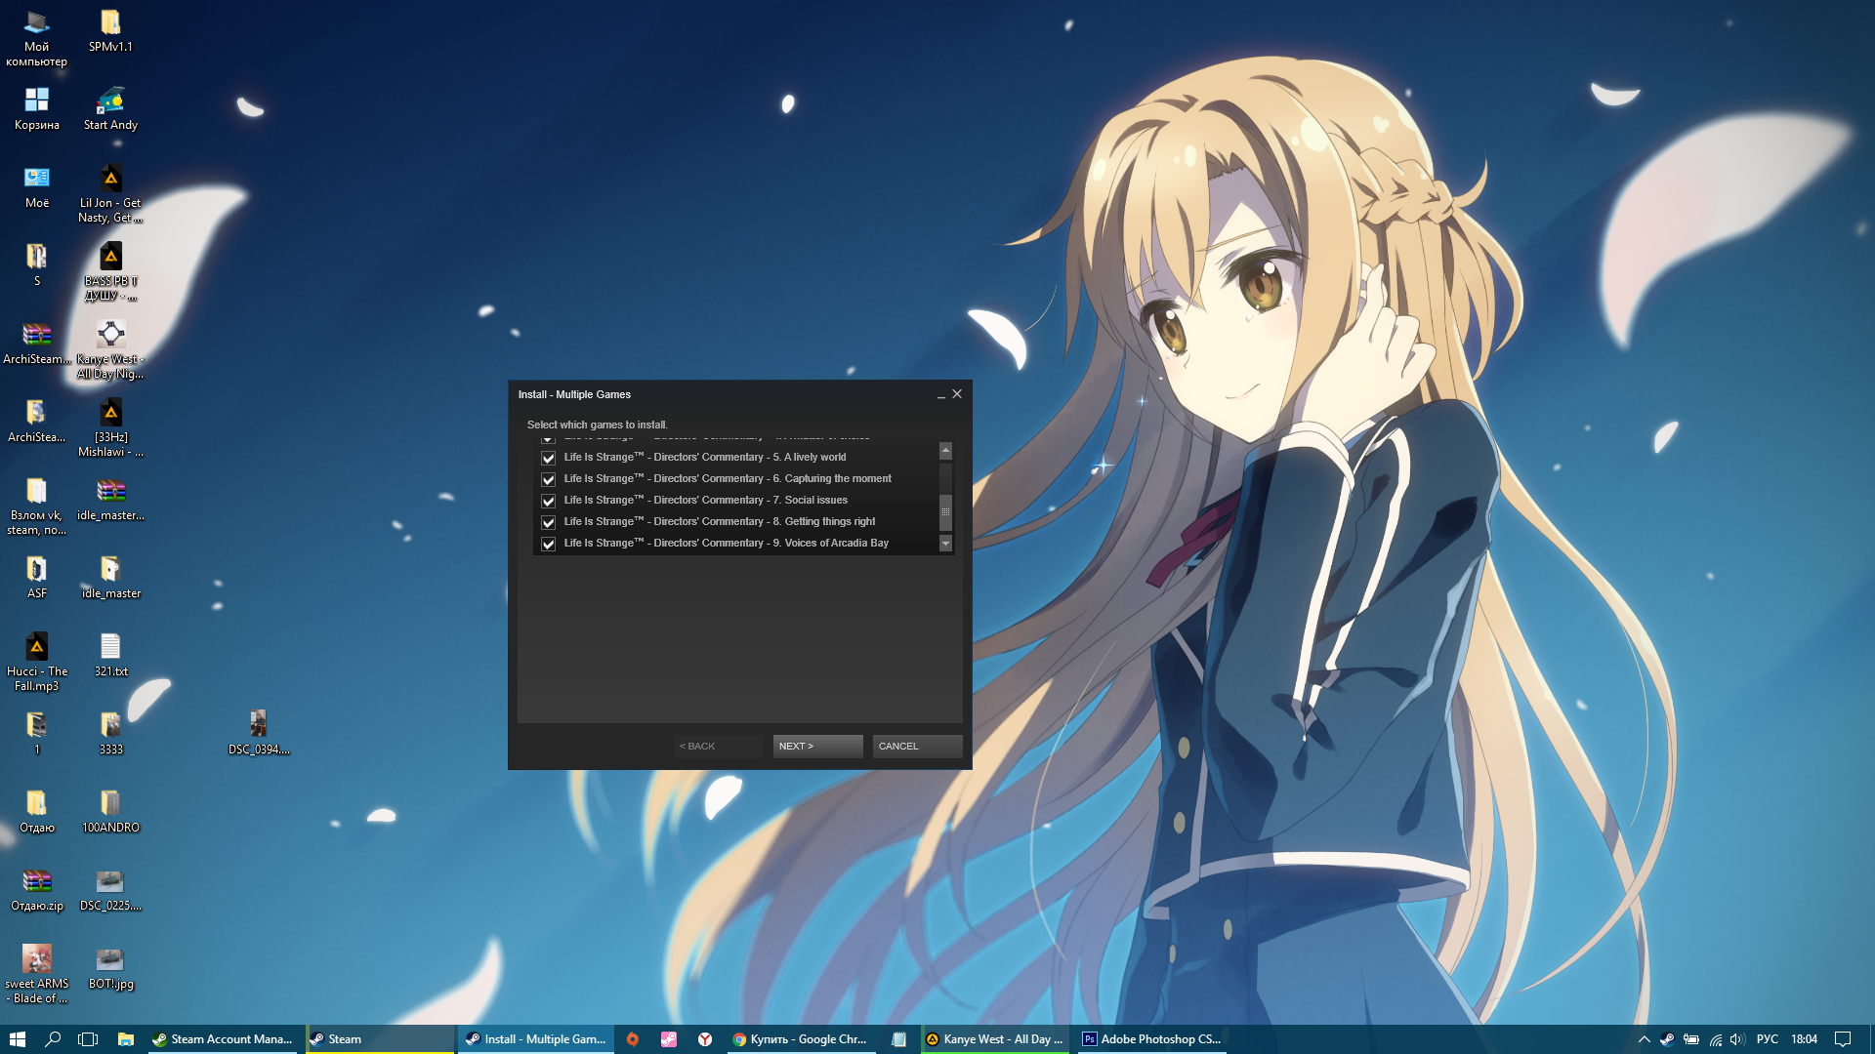
Task: Select the 'Взлом vk, steam' desktop icon
Action: pyautogui.click(x=37, y=507)
